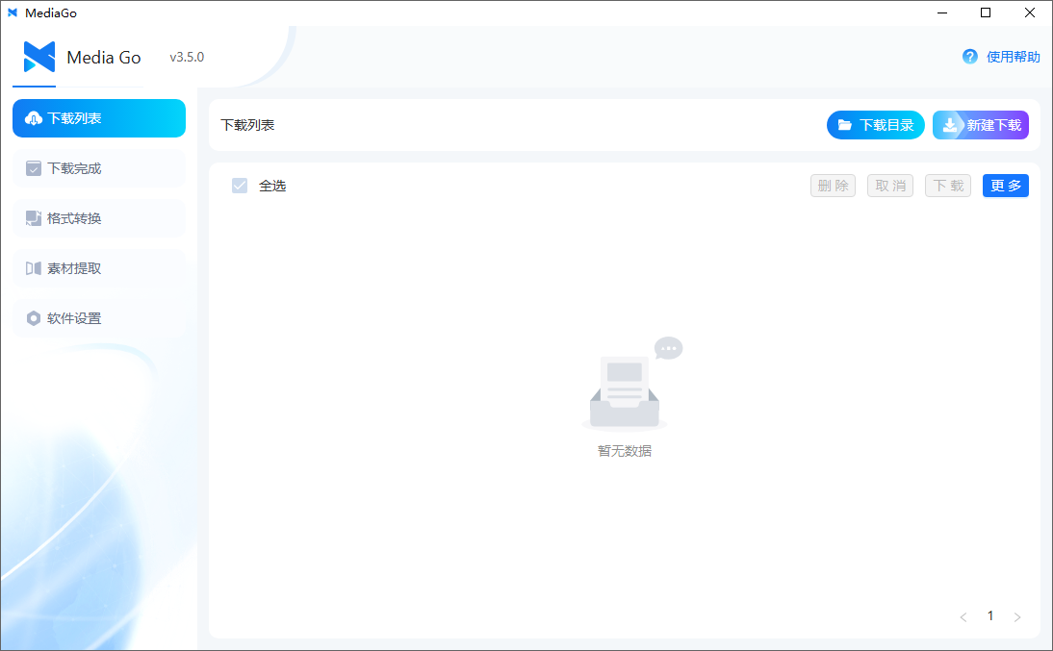1053x651 pixels.
Task: Click the 暂无数据 empty state text
Action: click(625, 451)
